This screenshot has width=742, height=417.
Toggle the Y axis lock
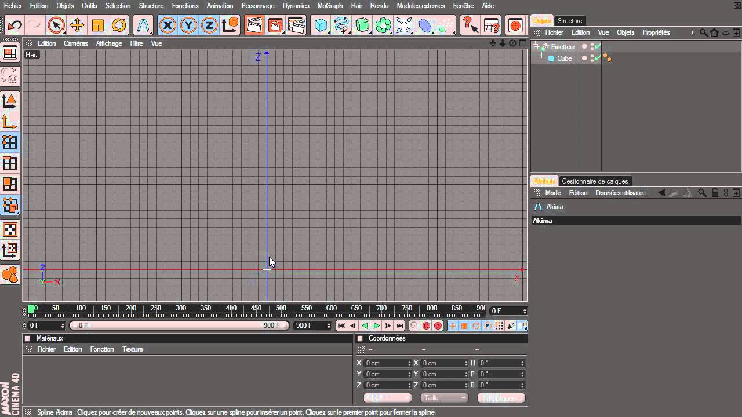pyautogui.click(x=188, y=25)
